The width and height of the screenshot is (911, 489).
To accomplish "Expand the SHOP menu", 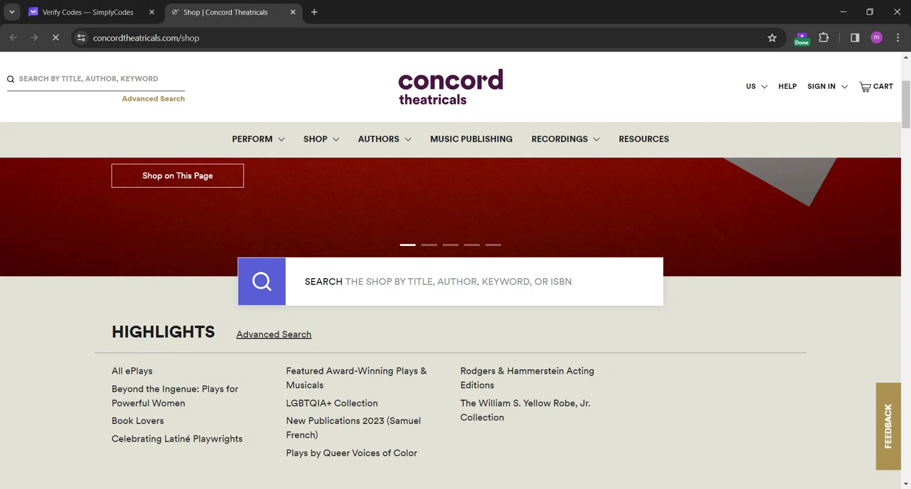I will (x=321, y=139).
